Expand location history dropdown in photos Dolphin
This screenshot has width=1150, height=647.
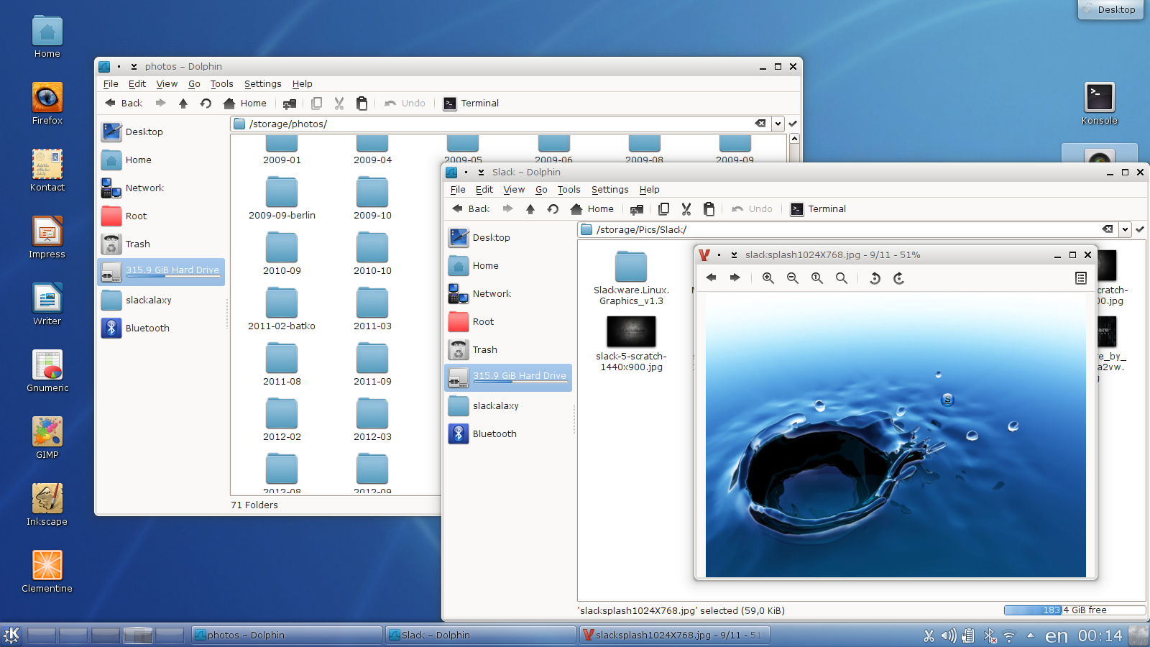pyautogui.click(x=778, y=124)
